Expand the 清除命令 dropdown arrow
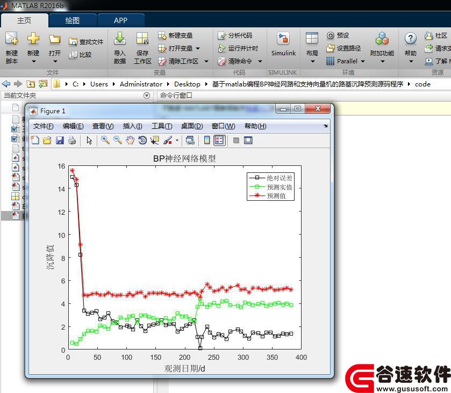Image resolution: width=451 pixels, height=393 pixels. [260, 61]
